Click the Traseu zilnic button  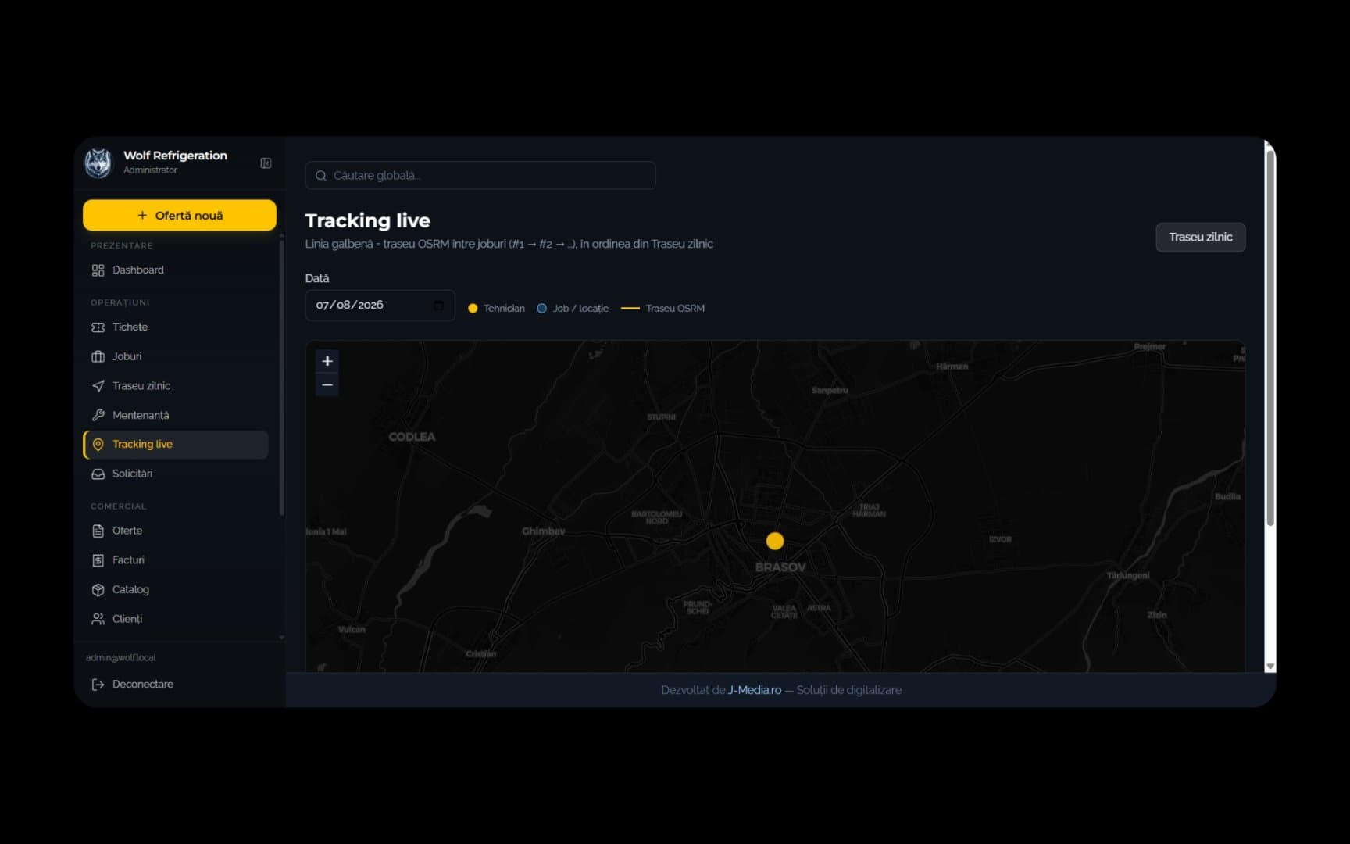(1200, 238)
